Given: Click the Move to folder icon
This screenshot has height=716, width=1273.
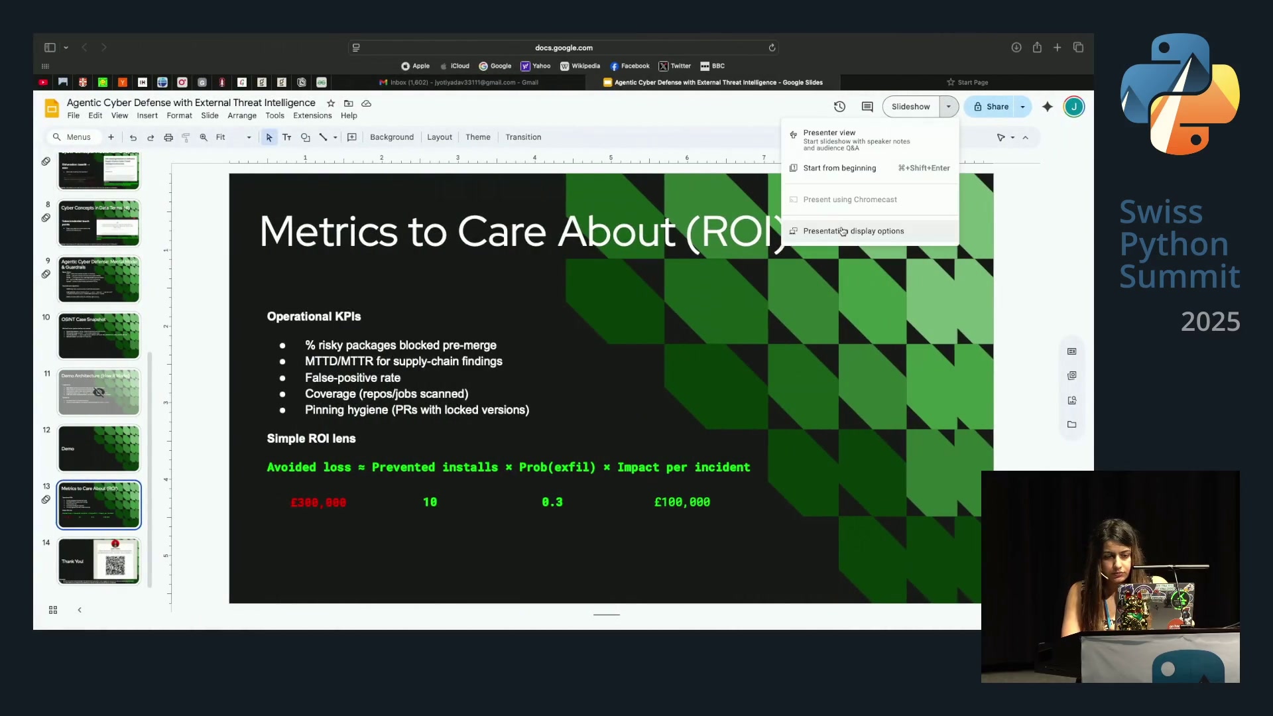Looking at the screenshot, I should pos(348,103).
